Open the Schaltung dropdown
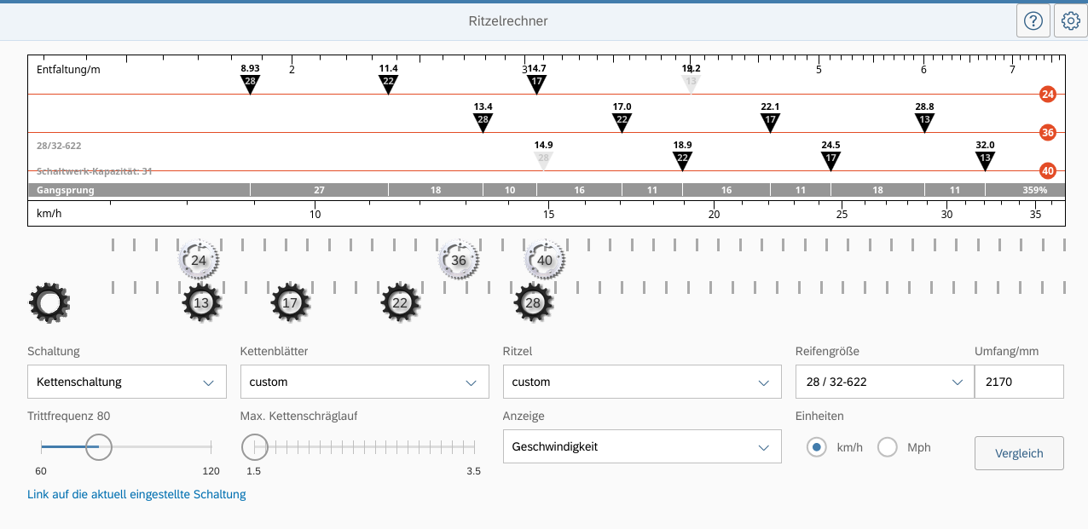Image resolution: width=1088 pixels, height=529 pixels. point(126,382)
